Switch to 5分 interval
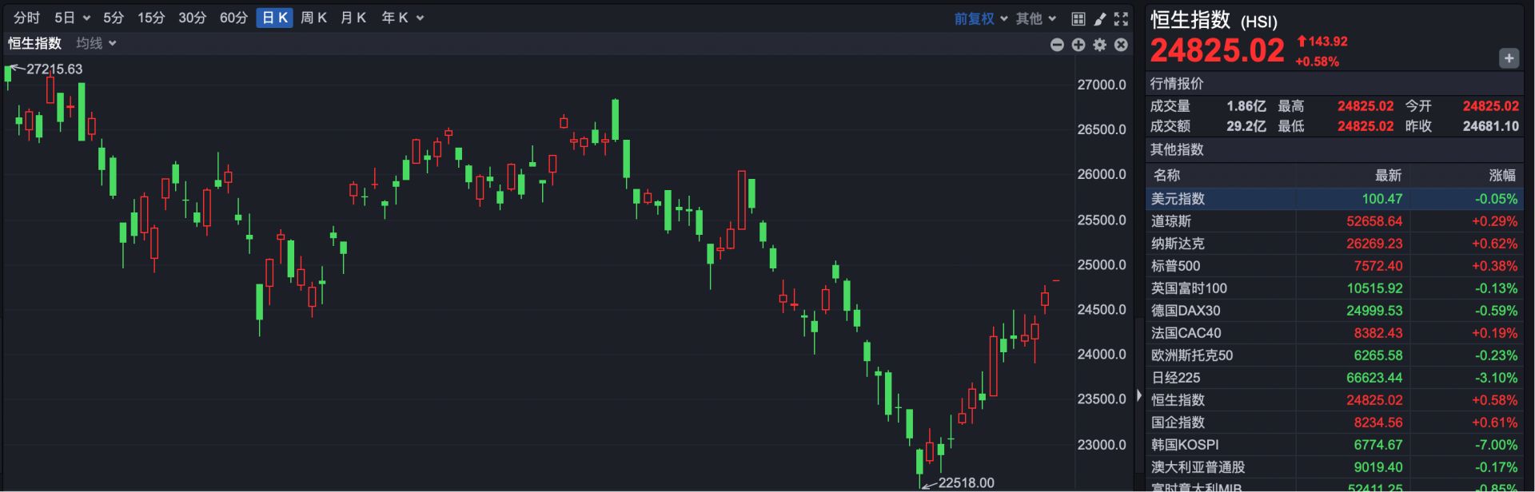1535x492 pixels. (x=114, y=18)
